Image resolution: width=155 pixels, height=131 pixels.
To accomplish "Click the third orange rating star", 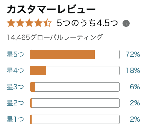I will [29, 23].
